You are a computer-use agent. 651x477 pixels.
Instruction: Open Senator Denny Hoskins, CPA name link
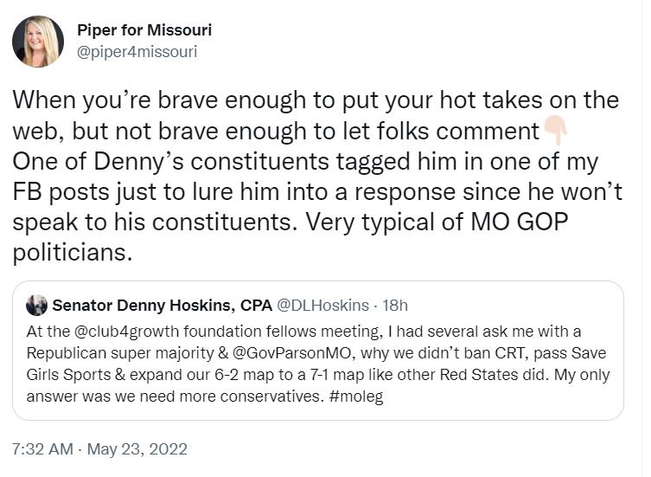(160, 305)
